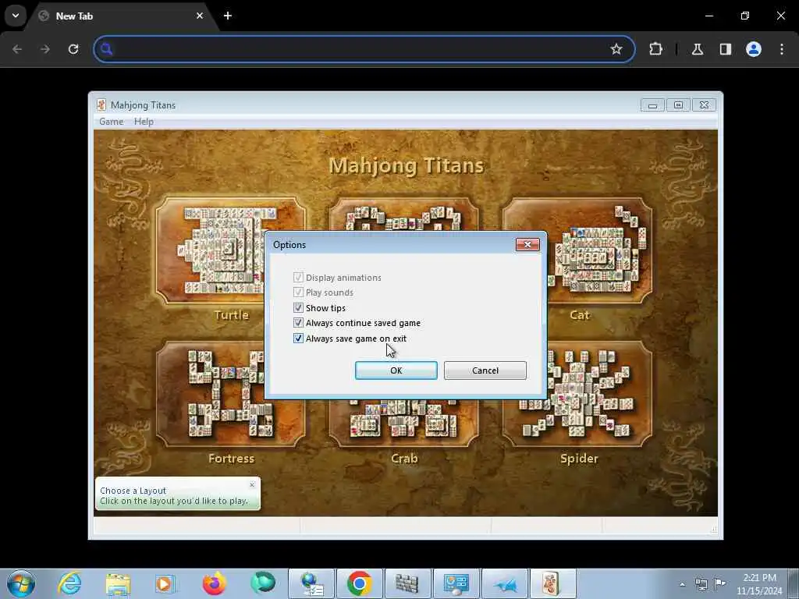The image size is (799, 599).
Task: Launch Internet Explorer from taskbar
Action: click(x=69, y=583)
